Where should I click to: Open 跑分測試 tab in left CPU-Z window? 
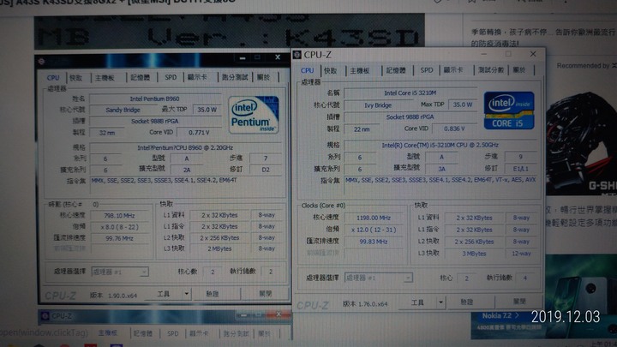pyautogui.click(x=235, y=77)
